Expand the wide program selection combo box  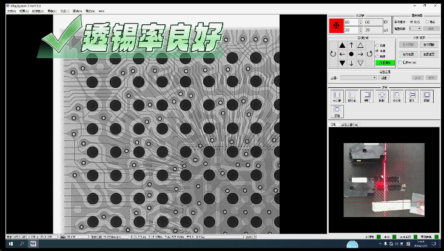coord(358,78)
